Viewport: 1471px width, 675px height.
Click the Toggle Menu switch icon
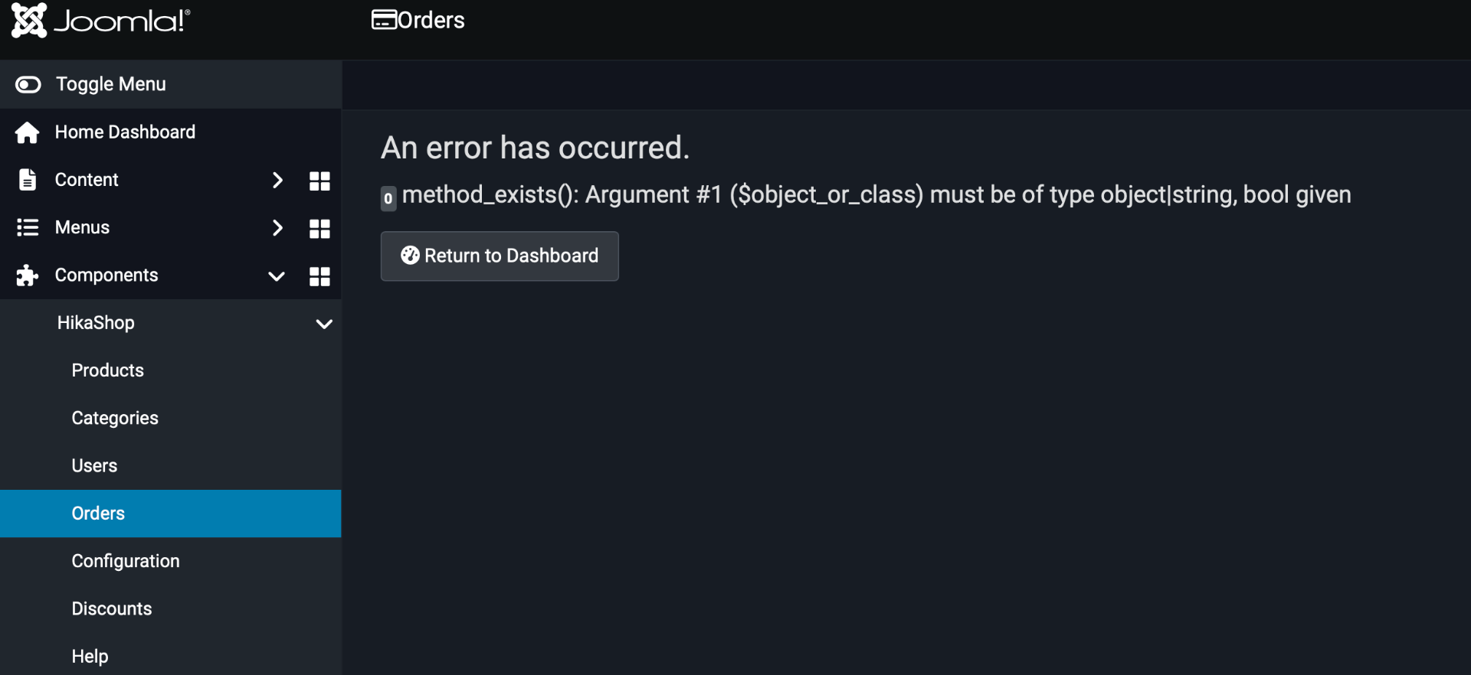pyautogui.click(x=28, y=84)
